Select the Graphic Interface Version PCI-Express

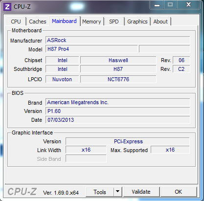click(128, 141)
